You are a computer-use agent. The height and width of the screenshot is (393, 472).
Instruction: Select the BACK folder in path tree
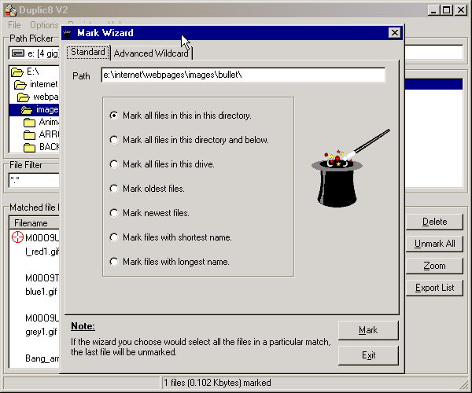click(x=49, y=147)
